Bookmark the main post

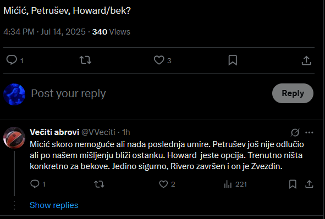coord(233,60)
